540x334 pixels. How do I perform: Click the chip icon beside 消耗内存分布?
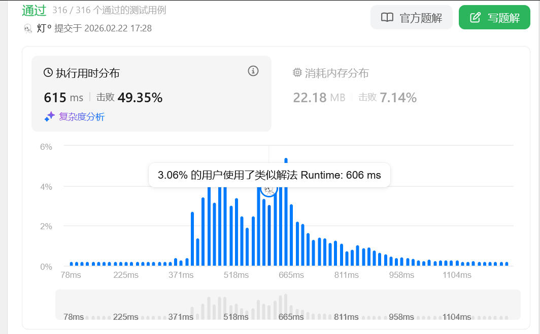[x=297, y=73]
